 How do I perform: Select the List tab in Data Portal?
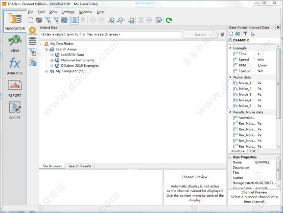pos(253,151)
